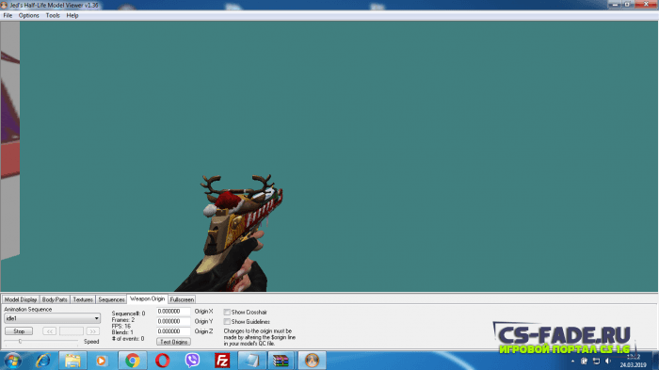The width and height of the screenshot is (659, 370).
Task: Click the Test Origins button
Action: click(173, 342)
